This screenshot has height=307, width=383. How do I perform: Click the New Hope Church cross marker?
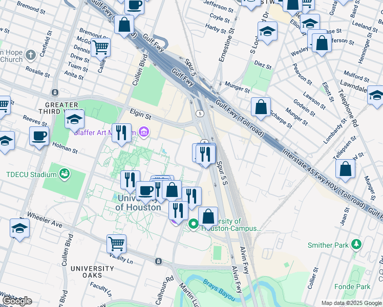31,54
